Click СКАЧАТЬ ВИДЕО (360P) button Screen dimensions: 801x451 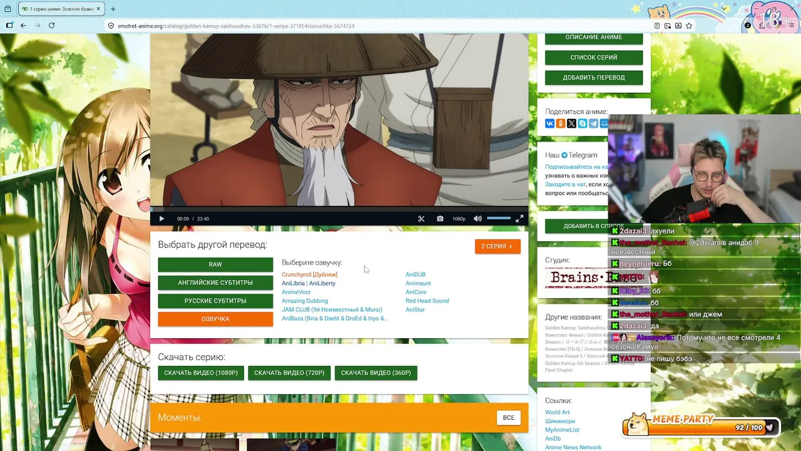pyautogui.click(x=376, y=373)
